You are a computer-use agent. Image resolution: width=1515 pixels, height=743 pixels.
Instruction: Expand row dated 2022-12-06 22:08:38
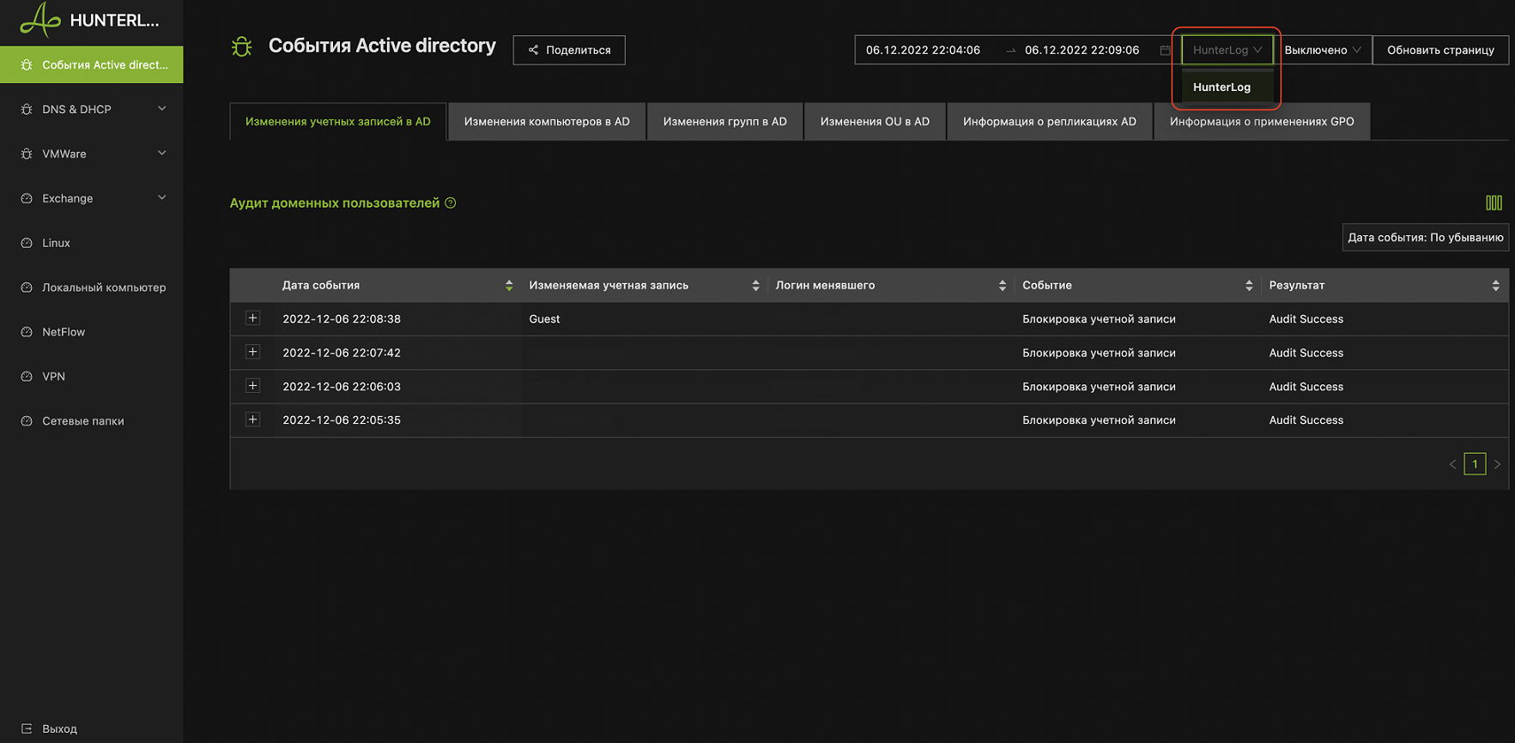pos(252,318)
